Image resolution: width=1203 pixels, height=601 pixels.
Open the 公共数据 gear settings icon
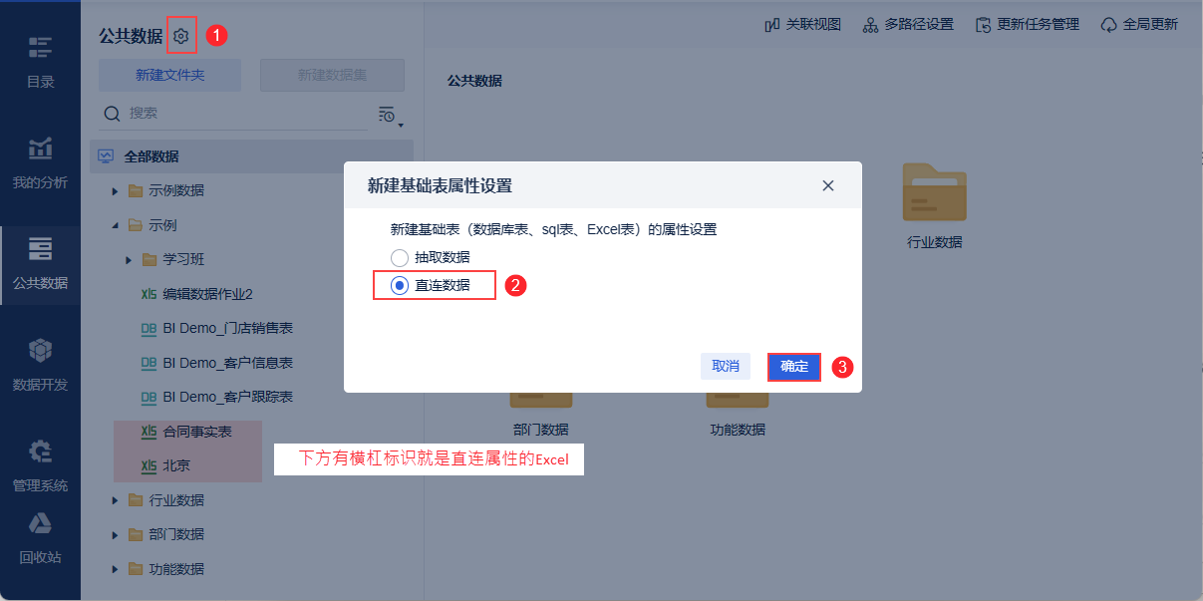pos(180,36)
